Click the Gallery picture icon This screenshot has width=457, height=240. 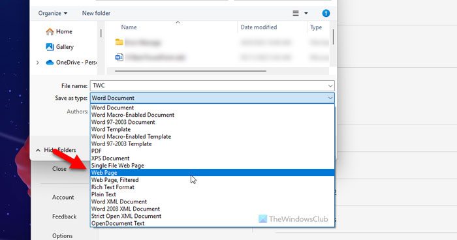tap(50, 47)
